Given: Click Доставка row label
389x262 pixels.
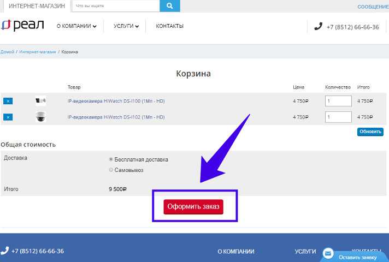Looking at the screenshot, I should 15,158.
